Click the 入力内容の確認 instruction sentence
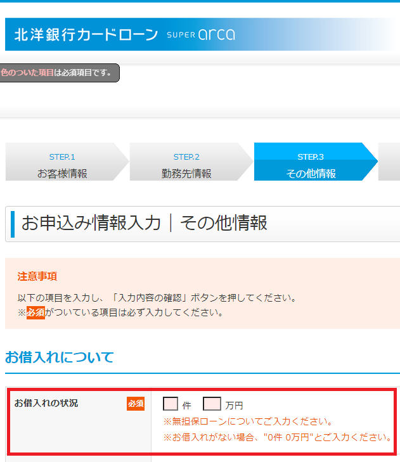The image size is (400, 462). tap(157, 298)
